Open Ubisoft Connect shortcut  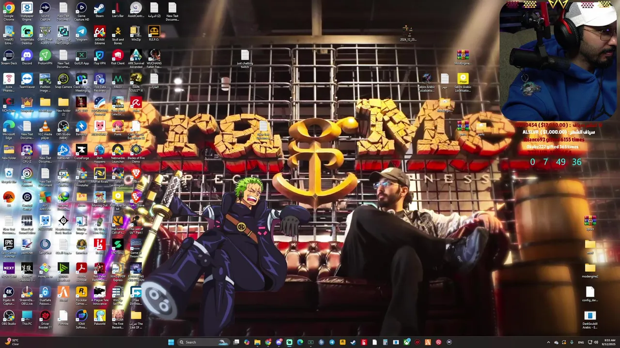27,177
